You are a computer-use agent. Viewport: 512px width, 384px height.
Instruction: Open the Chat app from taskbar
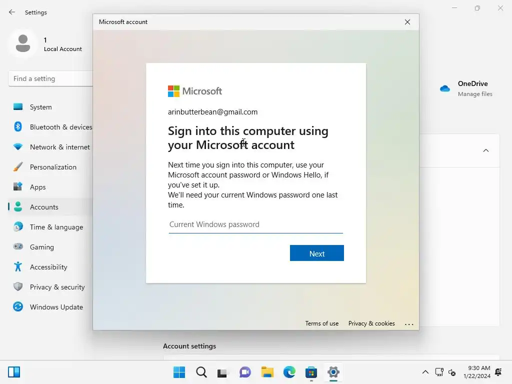pos(245,372)
